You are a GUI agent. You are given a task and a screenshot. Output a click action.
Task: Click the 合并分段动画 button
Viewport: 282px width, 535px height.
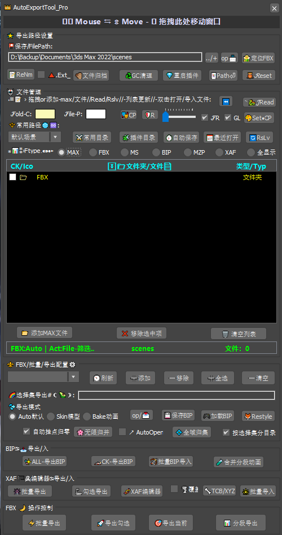click(x=239, y=462)
